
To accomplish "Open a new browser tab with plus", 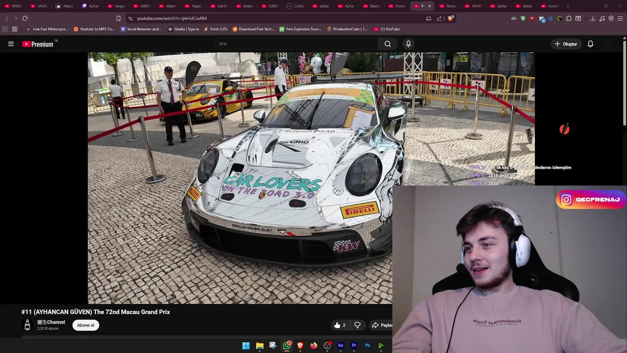I will pos(568,6).
